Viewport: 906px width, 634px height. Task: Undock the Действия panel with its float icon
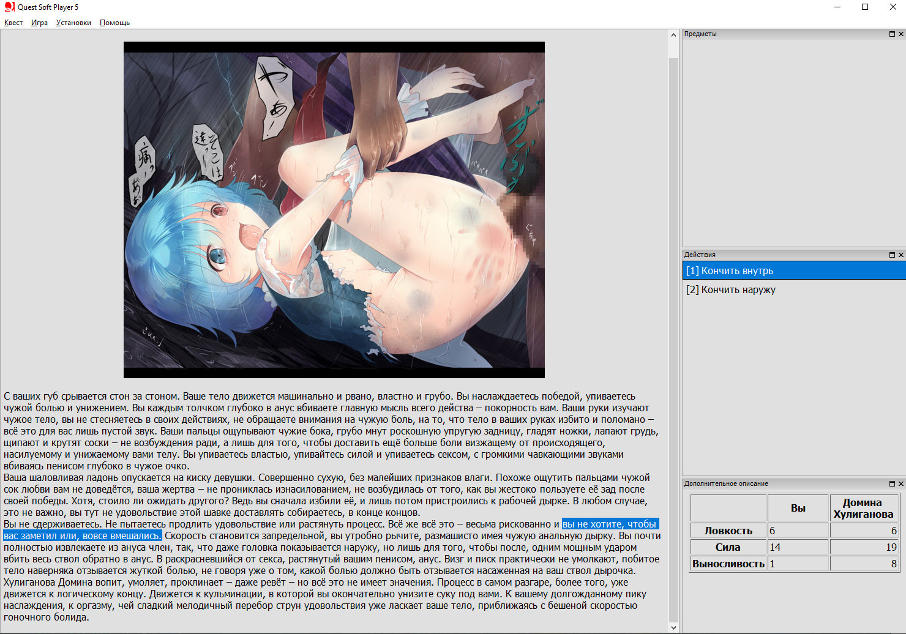pyautogui.click(x=892, y=255)
